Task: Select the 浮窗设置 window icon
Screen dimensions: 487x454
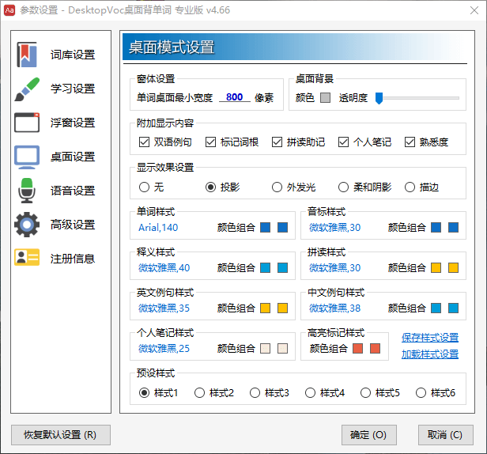Action: (x=28, y=123)
